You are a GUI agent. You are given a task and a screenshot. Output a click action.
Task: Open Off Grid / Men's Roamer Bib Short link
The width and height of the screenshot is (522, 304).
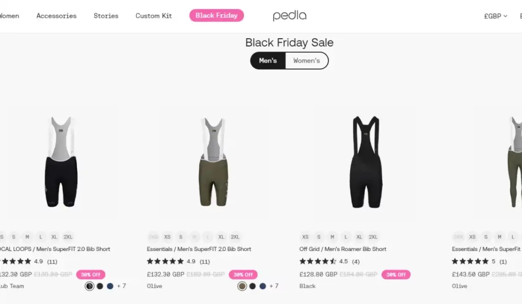point(343,249)
